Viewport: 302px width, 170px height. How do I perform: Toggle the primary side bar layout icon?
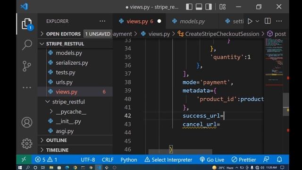pos(189,7)
